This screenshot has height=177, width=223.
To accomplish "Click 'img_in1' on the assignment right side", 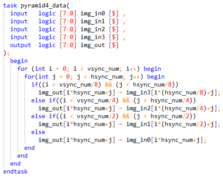I will coord(138,124).
